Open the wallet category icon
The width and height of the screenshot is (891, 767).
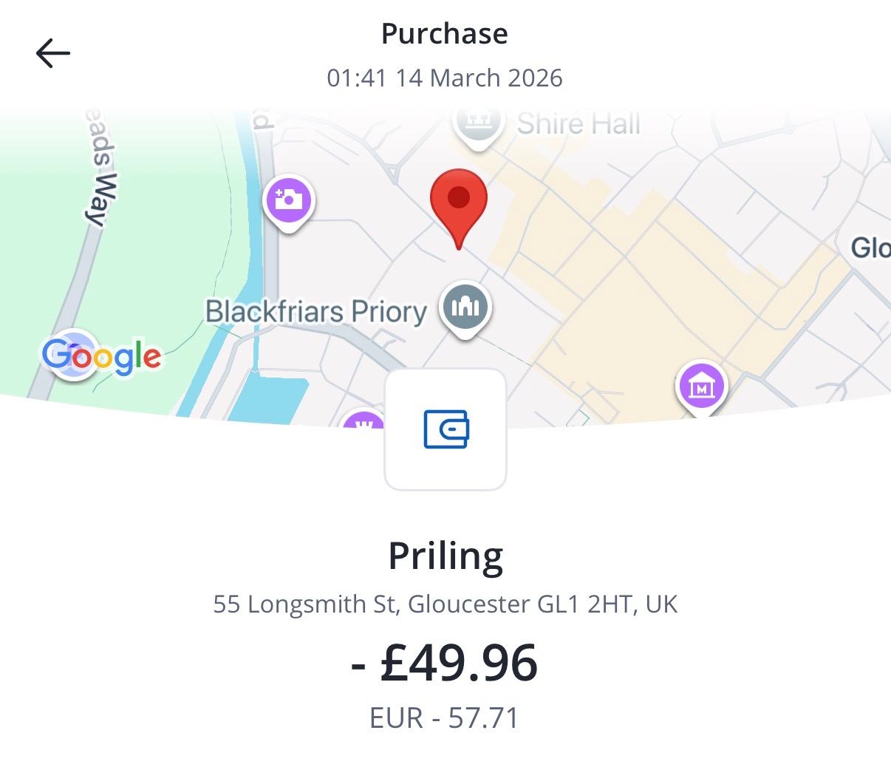point(445,429)
